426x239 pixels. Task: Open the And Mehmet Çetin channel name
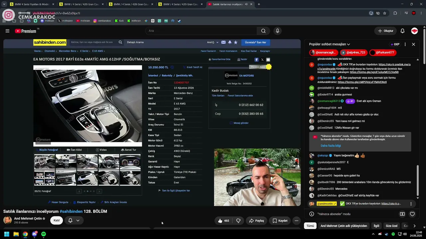click(28, 218)
